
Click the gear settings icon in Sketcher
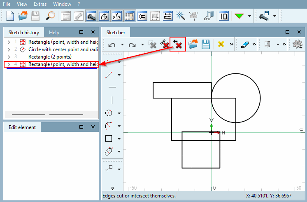[x=298, y=44]
